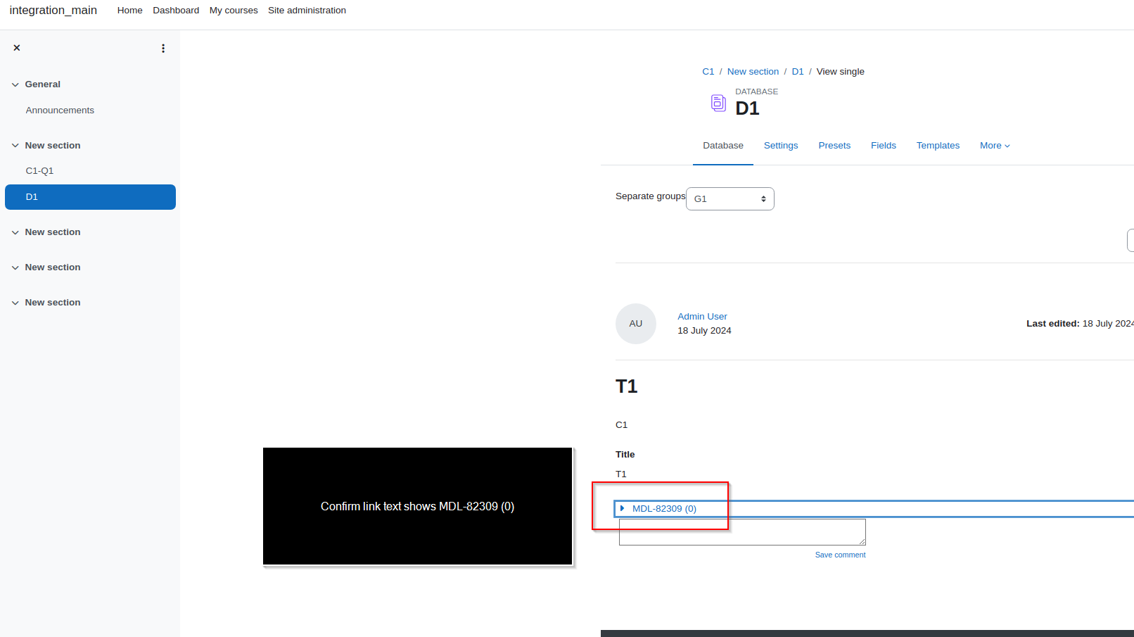The image size is (1134, 637).
Task: Click the integration_main site name
Action: 53,11
